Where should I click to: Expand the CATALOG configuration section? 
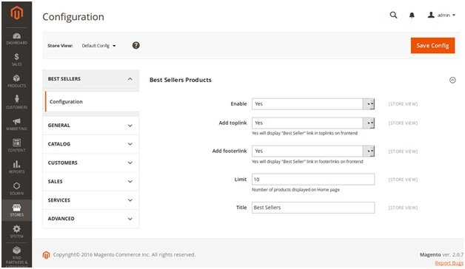click(x=91, y=144)
